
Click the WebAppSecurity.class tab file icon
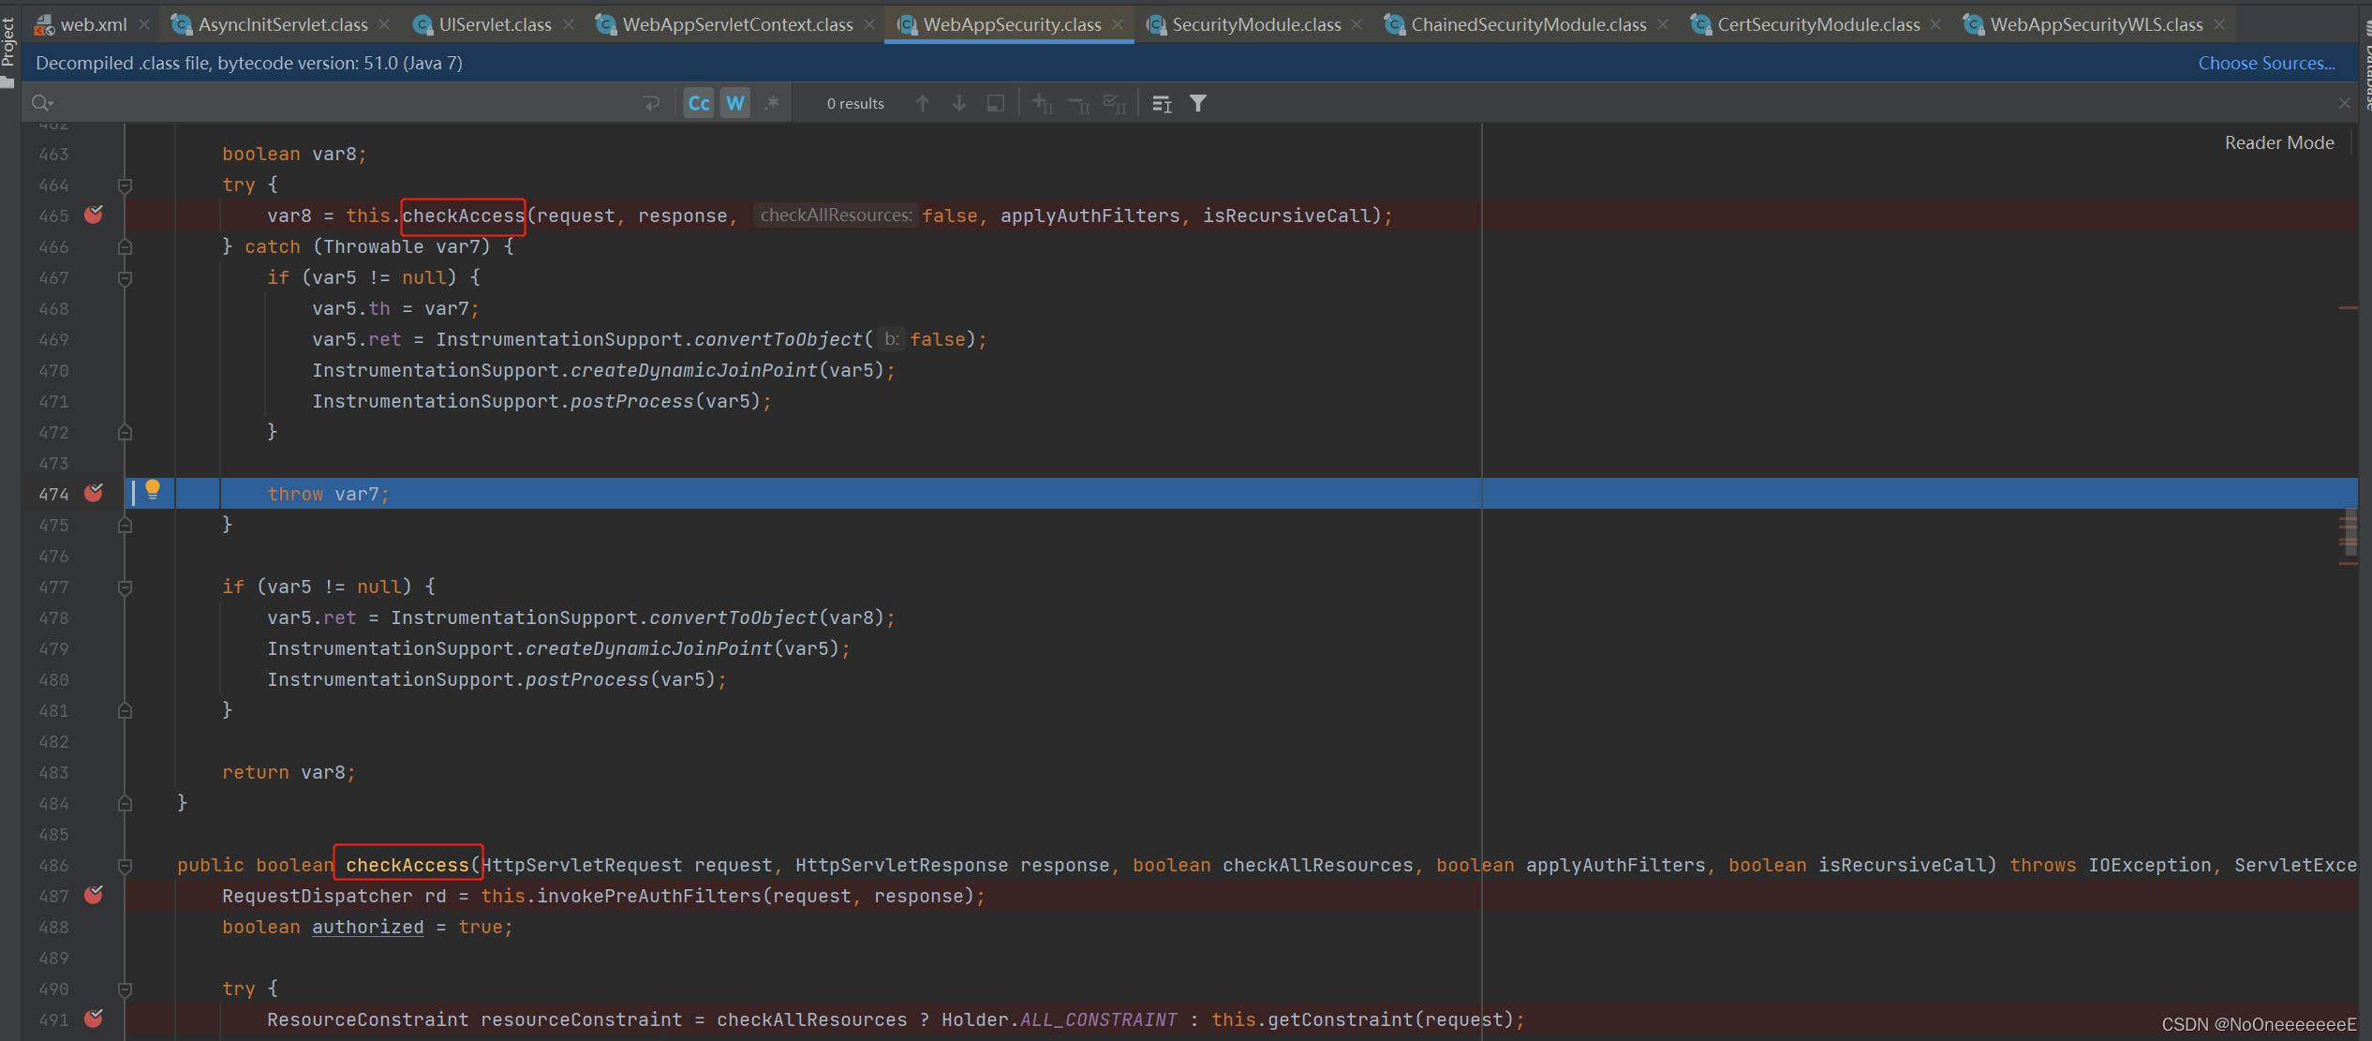tap(906, 24)
